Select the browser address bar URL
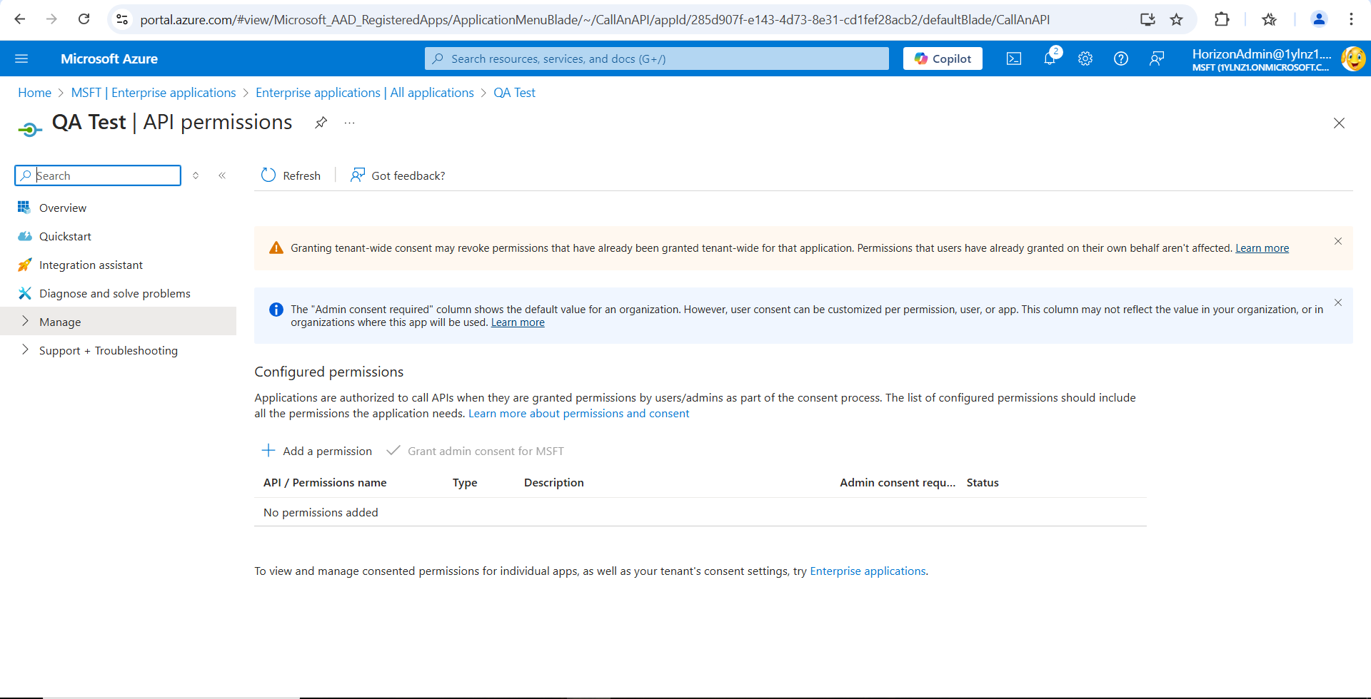 pyautogui.click(x=595, y=19)
